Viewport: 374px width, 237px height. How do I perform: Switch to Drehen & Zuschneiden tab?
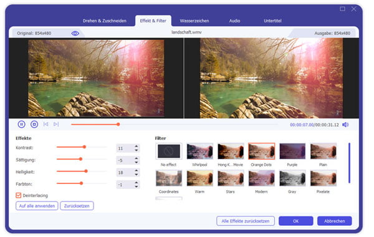click(105, 21)
